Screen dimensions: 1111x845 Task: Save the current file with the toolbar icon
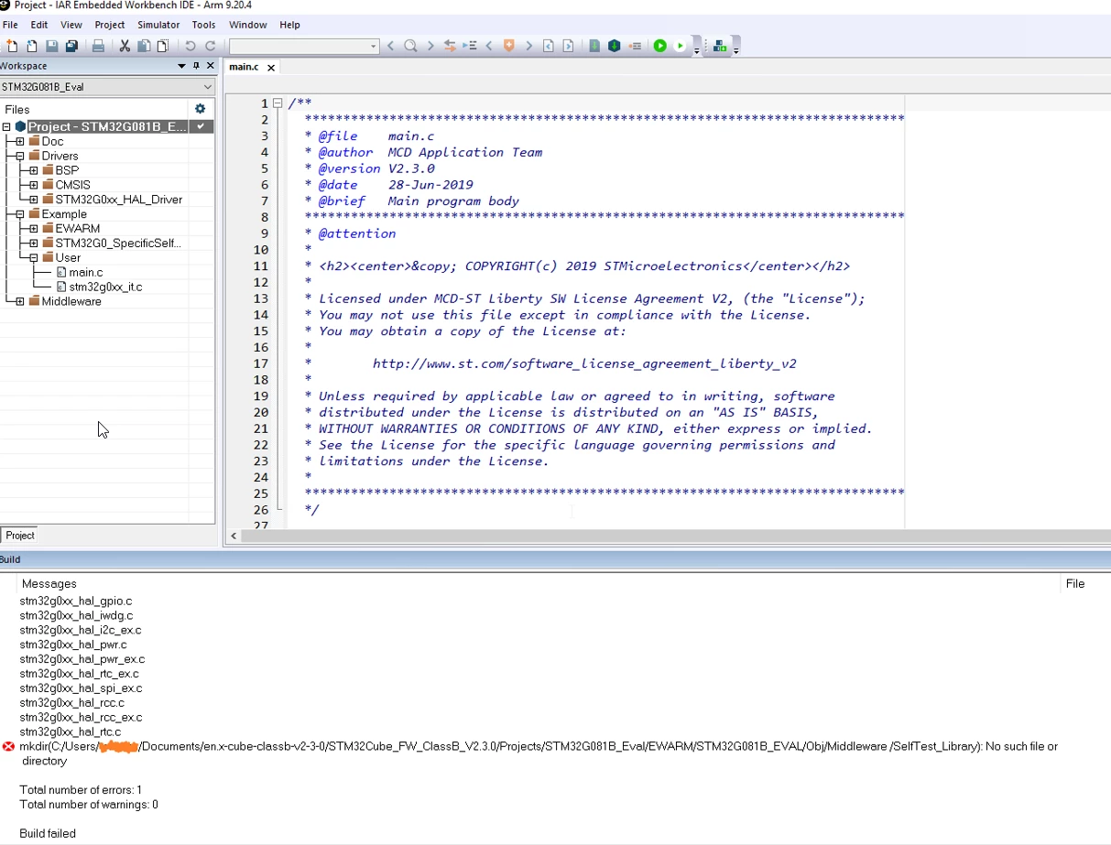click(51, 46)
